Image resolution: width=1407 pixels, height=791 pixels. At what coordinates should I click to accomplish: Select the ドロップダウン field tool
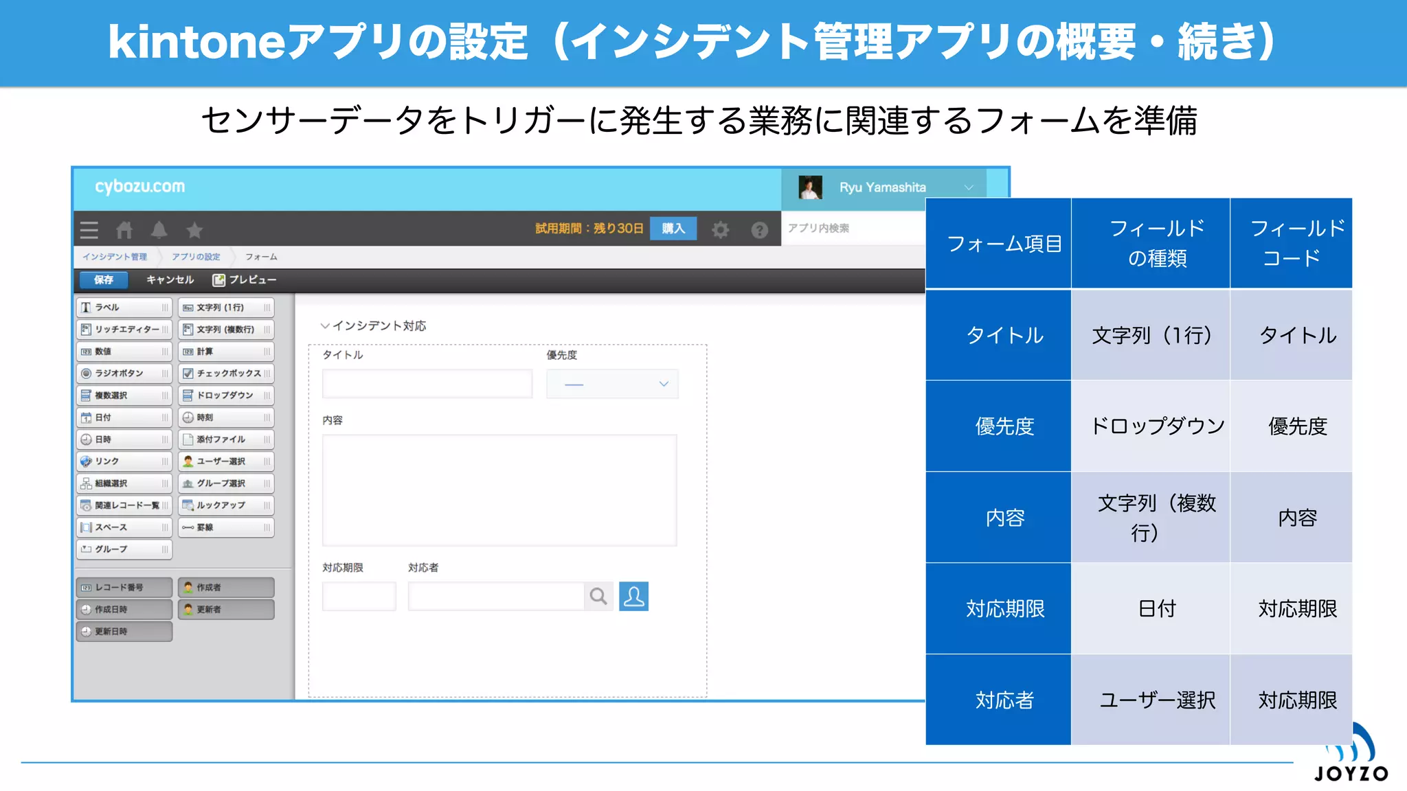[226, 395]
